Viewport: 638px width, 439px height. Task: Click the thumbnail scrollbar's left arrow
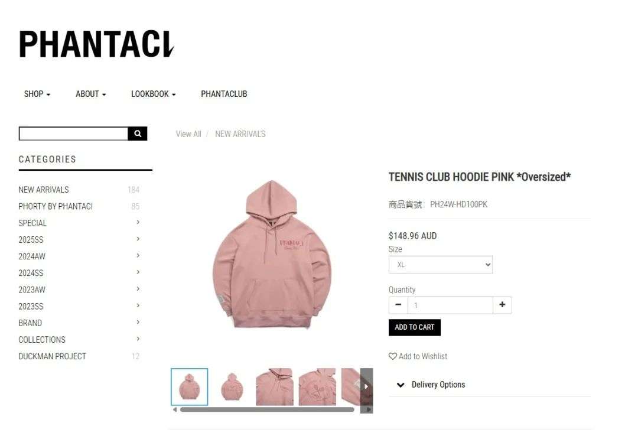point(175,409)
